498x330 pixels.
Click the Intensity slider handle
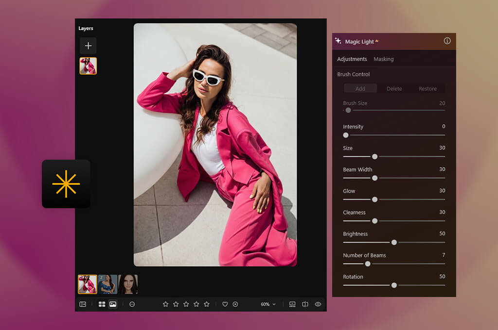click(346, 135)
